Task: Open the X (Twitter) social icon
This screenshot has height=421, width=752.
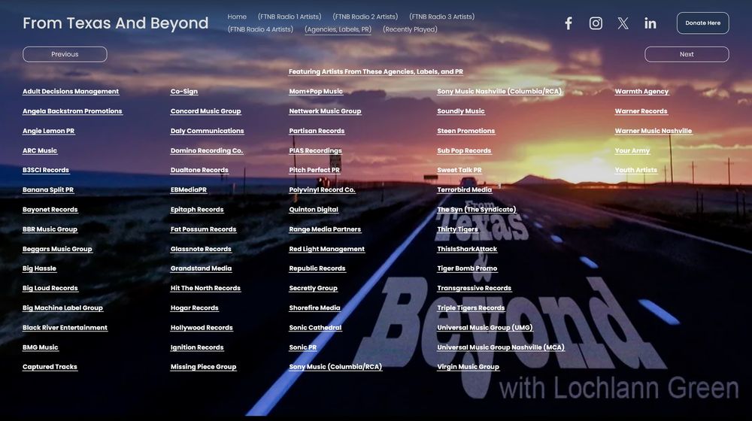Action: [x=623, y=23]
